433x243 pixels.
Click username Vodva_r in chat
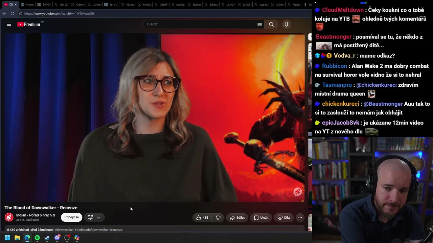(x=345, y=56)
